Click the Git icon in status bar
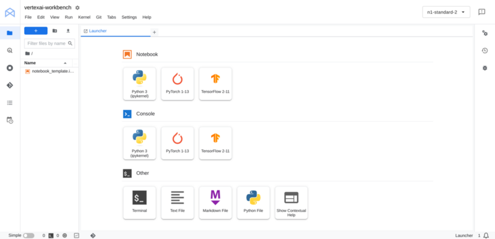 tap(93, 235)
